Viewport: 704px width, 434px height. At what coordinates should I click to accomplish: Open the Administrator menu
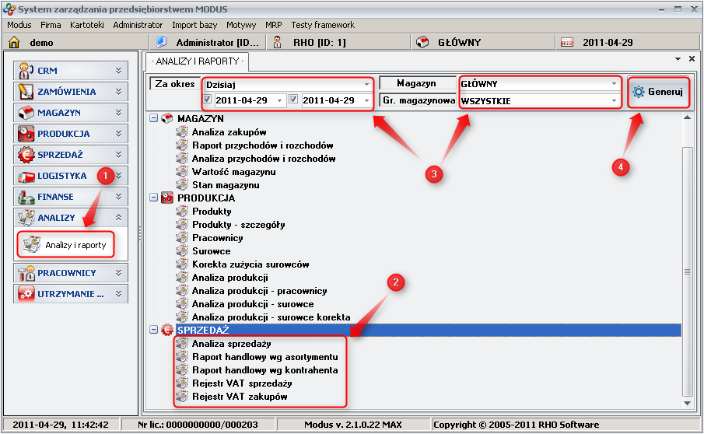click(138, 25)
